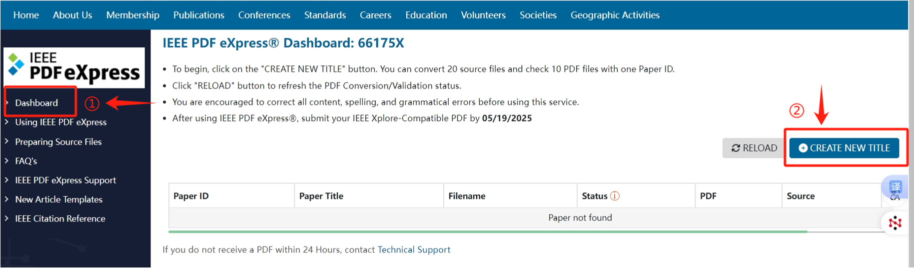This screenshot has width=914, height=272.
Task: Open IEEE Citation Reference sidebar link
Action: (x=60, y=218)
